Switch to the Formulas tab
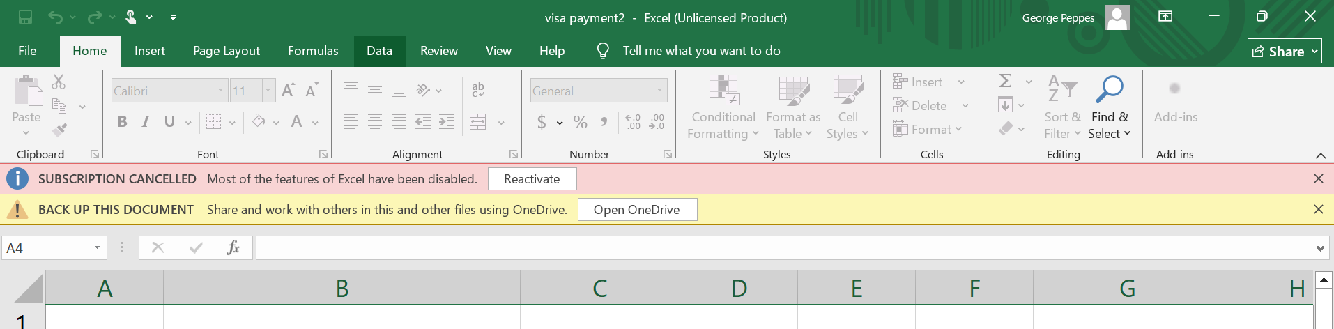 coord(313,51)
